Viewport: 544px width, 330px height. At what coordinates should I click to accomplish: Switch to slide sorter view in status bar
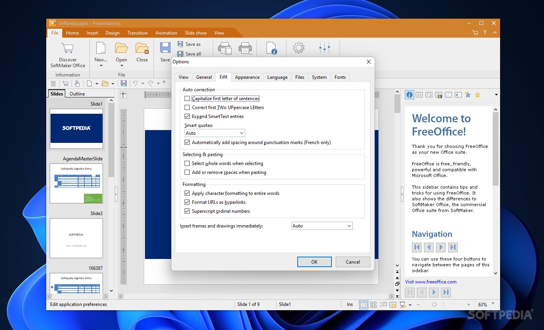coord(373,305)
